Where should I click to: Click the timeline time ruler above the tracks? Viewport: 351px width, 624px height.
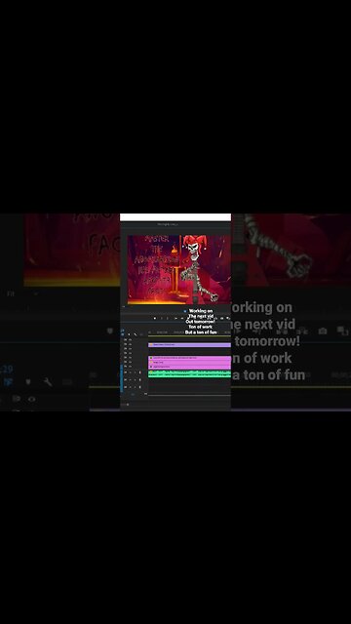click(189, 333)
